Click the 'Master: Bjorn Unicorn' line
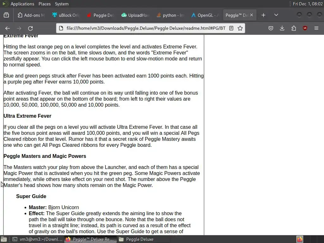This screenshot has width=324, height=243. tap(54, 207)
